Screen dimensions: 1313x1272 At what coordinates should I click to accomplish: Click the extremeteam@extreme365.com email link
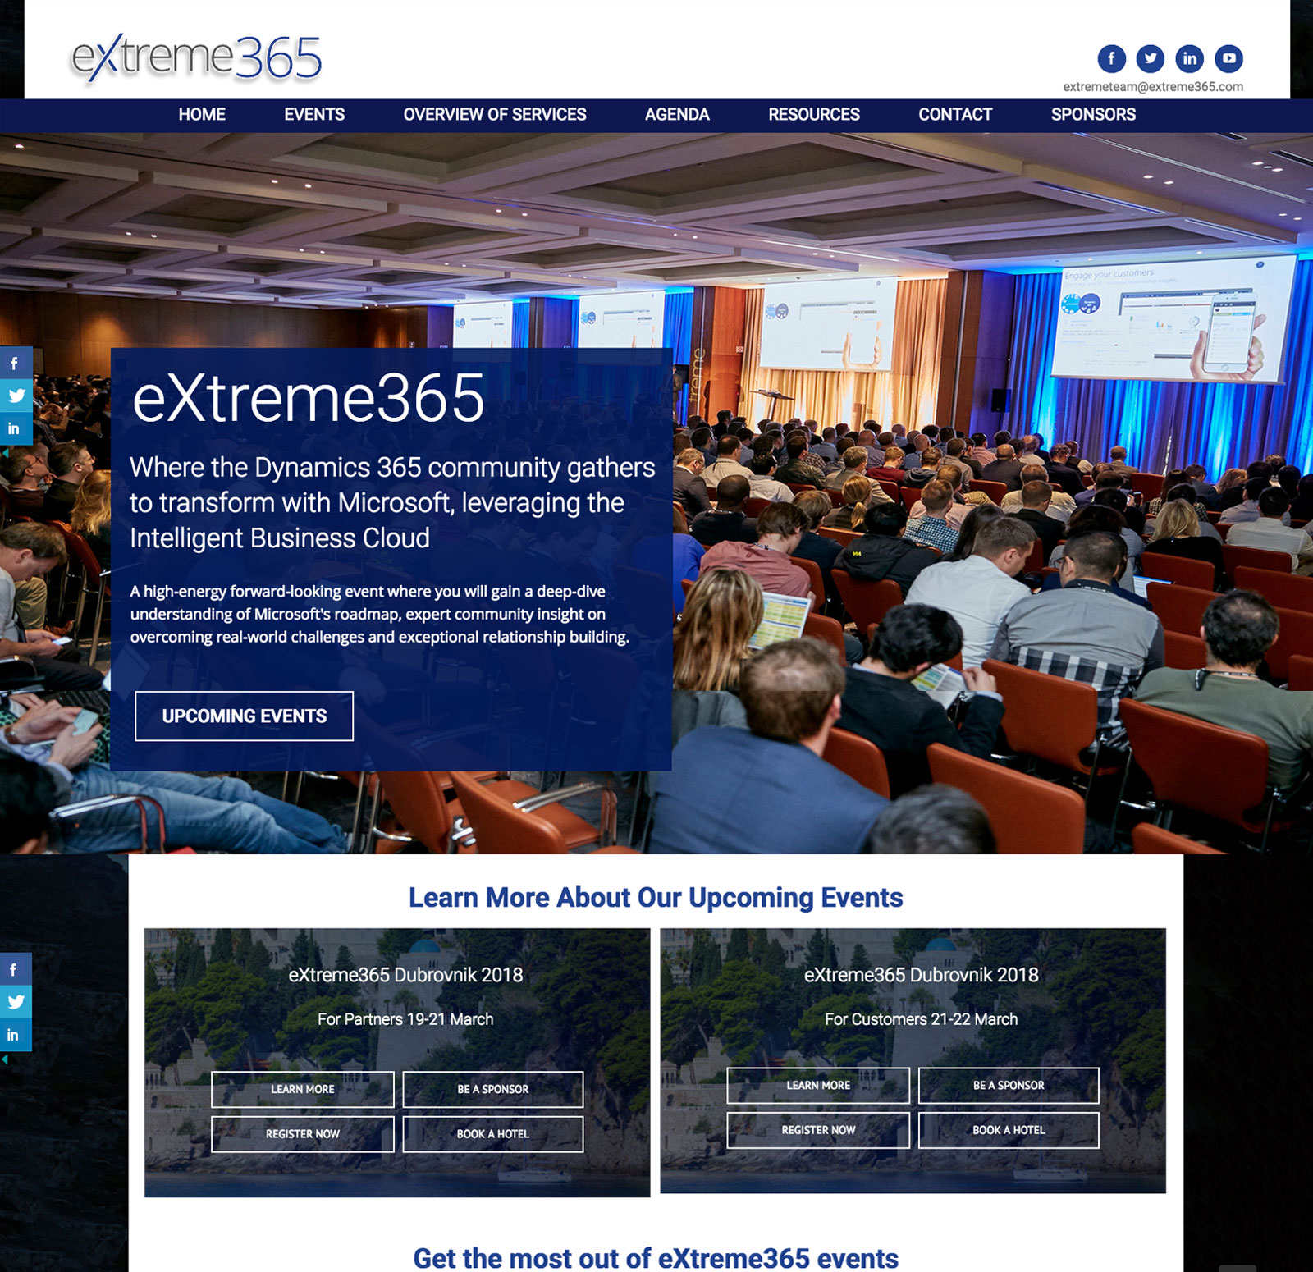coord(1153,87)
